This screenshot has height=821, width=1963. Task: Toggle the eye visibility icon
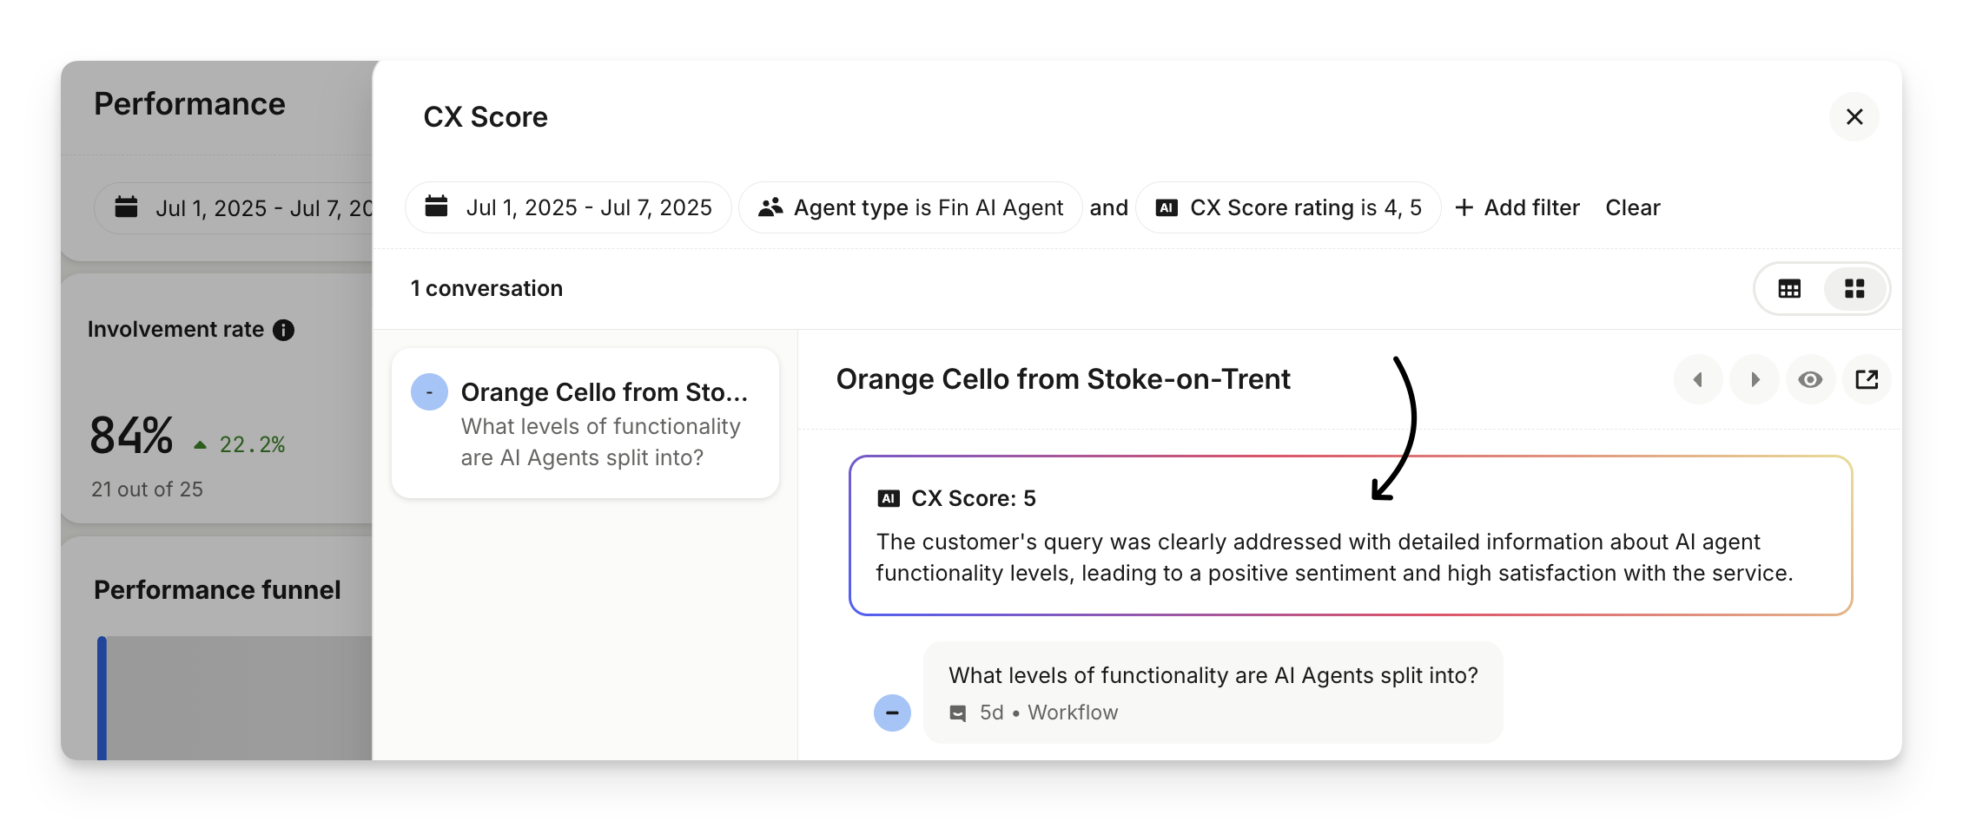click(x=1810, y=379)
